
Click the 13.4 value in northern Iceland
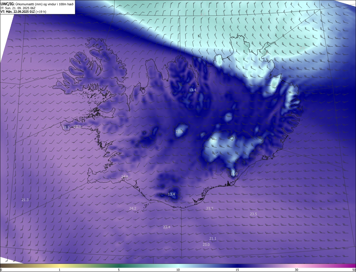192,90
